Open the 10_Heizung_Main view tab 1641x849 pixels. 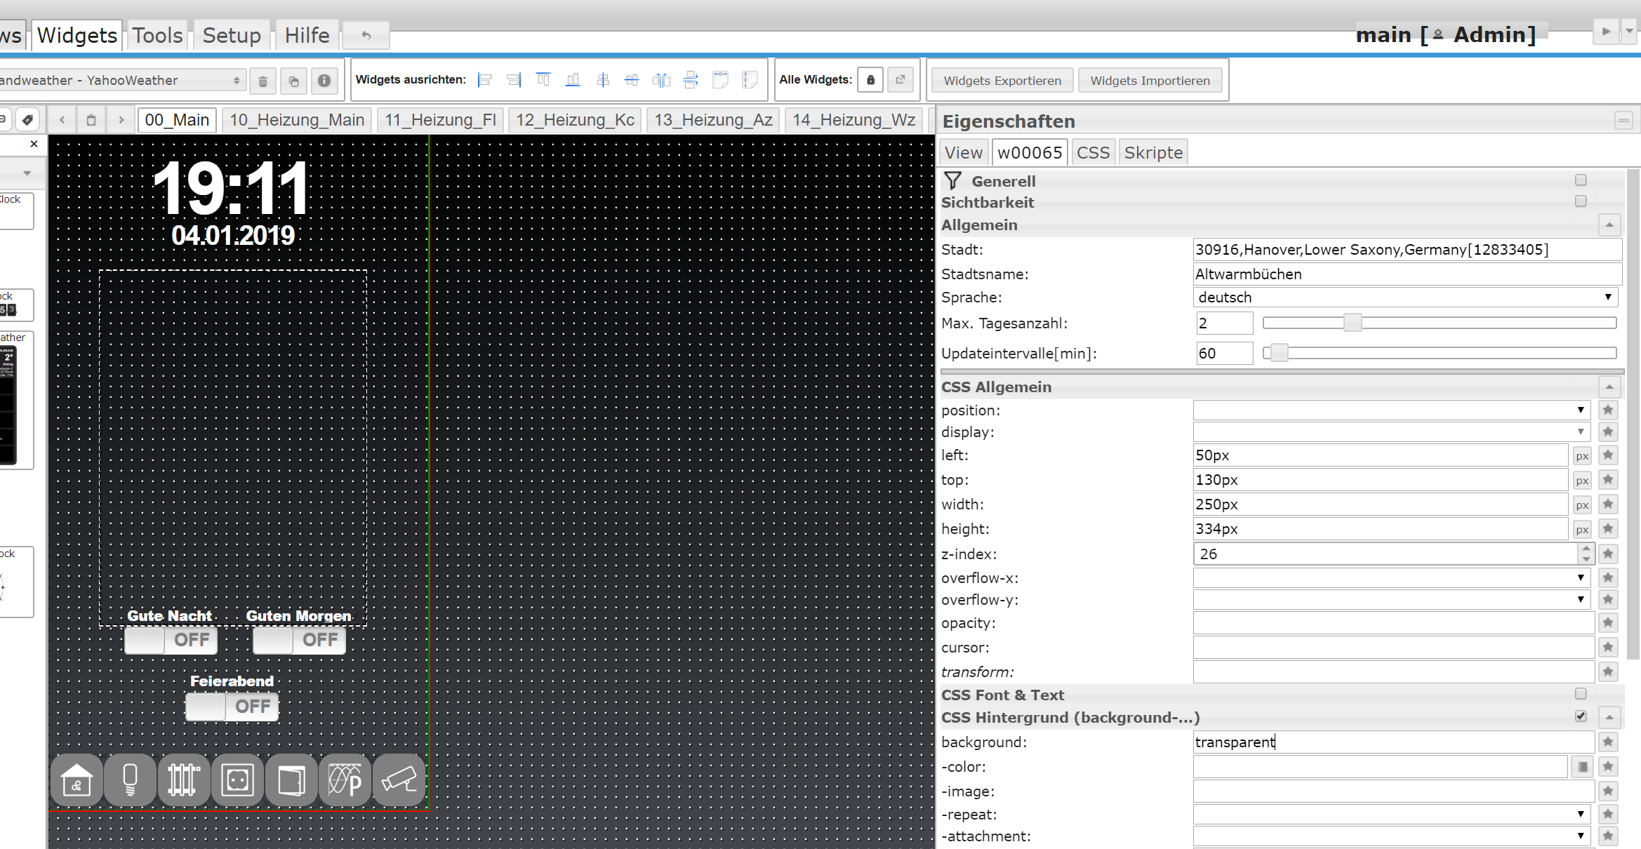(x=296, y=120)
